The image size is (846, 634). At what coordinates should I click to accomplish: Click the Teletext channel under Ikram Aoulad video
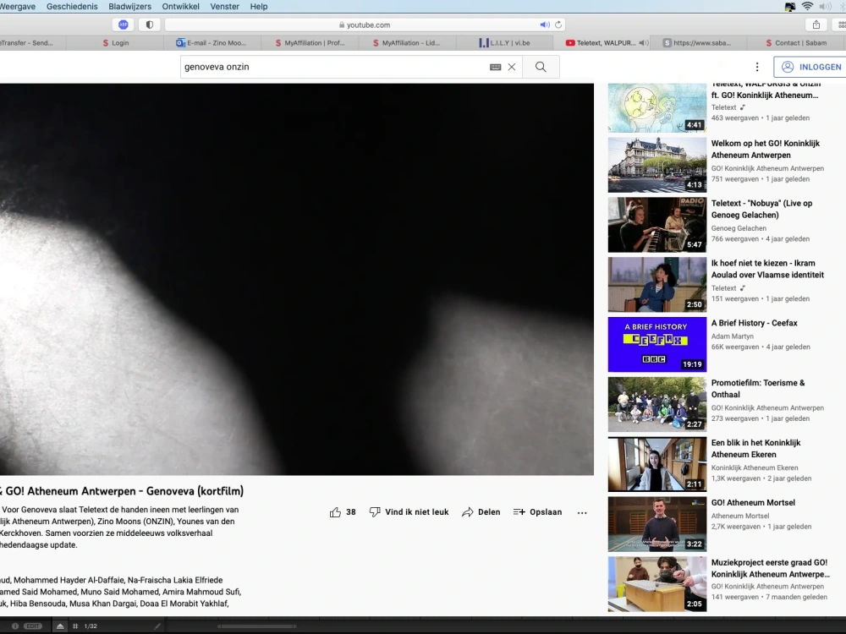pyautogui.click(x=723, y=288)
